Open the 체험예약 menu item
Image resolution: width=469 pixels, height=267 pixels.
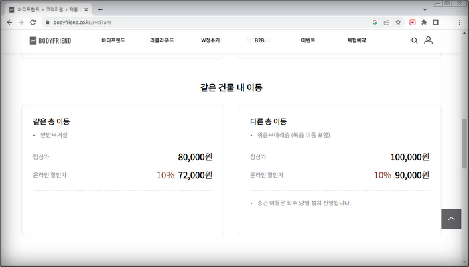pyautogui.click(x=356, y=40)
